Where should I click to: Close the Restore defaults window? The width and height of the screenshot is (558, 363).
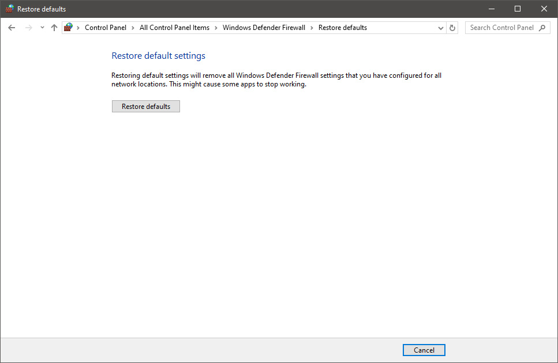[544, 9]
